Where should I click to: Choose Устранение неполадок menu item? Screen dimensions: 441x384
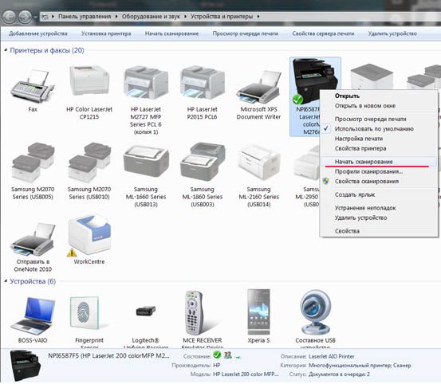[x=365, y=208]
